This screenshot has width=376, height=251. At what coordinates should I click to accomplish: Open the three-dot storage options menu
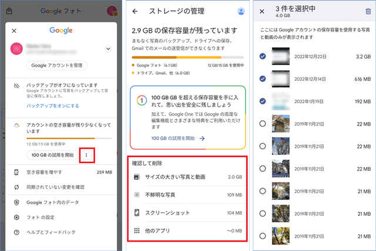86,155
